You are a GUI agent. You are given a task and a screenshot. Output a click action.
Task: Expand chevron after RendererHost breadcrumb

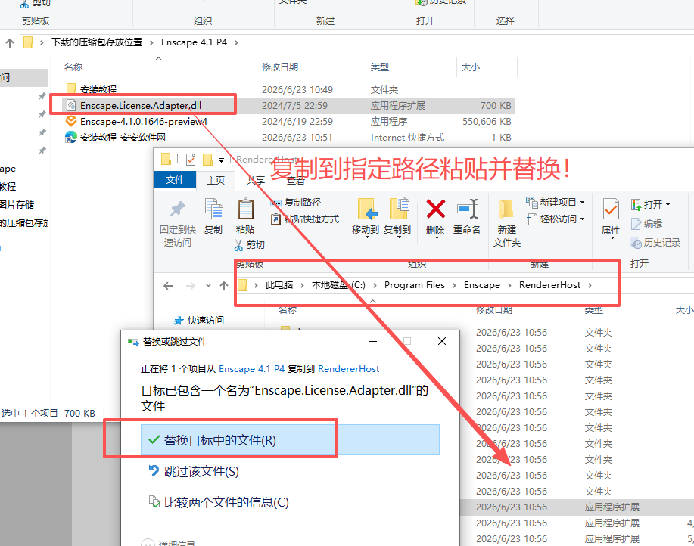coord(590,286)
